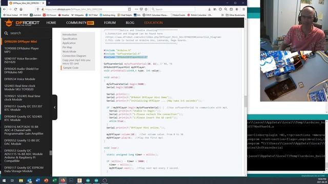Click the sidebar list scrollbar thumb
The width and height of the screenshot is (328, 184).
click(51, 153)
